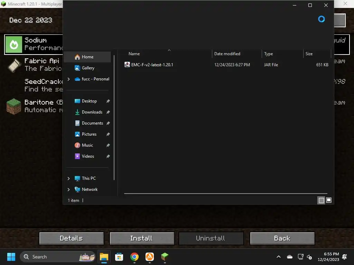Click the pin icon beside Documents
354x265 pixels.
(x=108, y=123)
